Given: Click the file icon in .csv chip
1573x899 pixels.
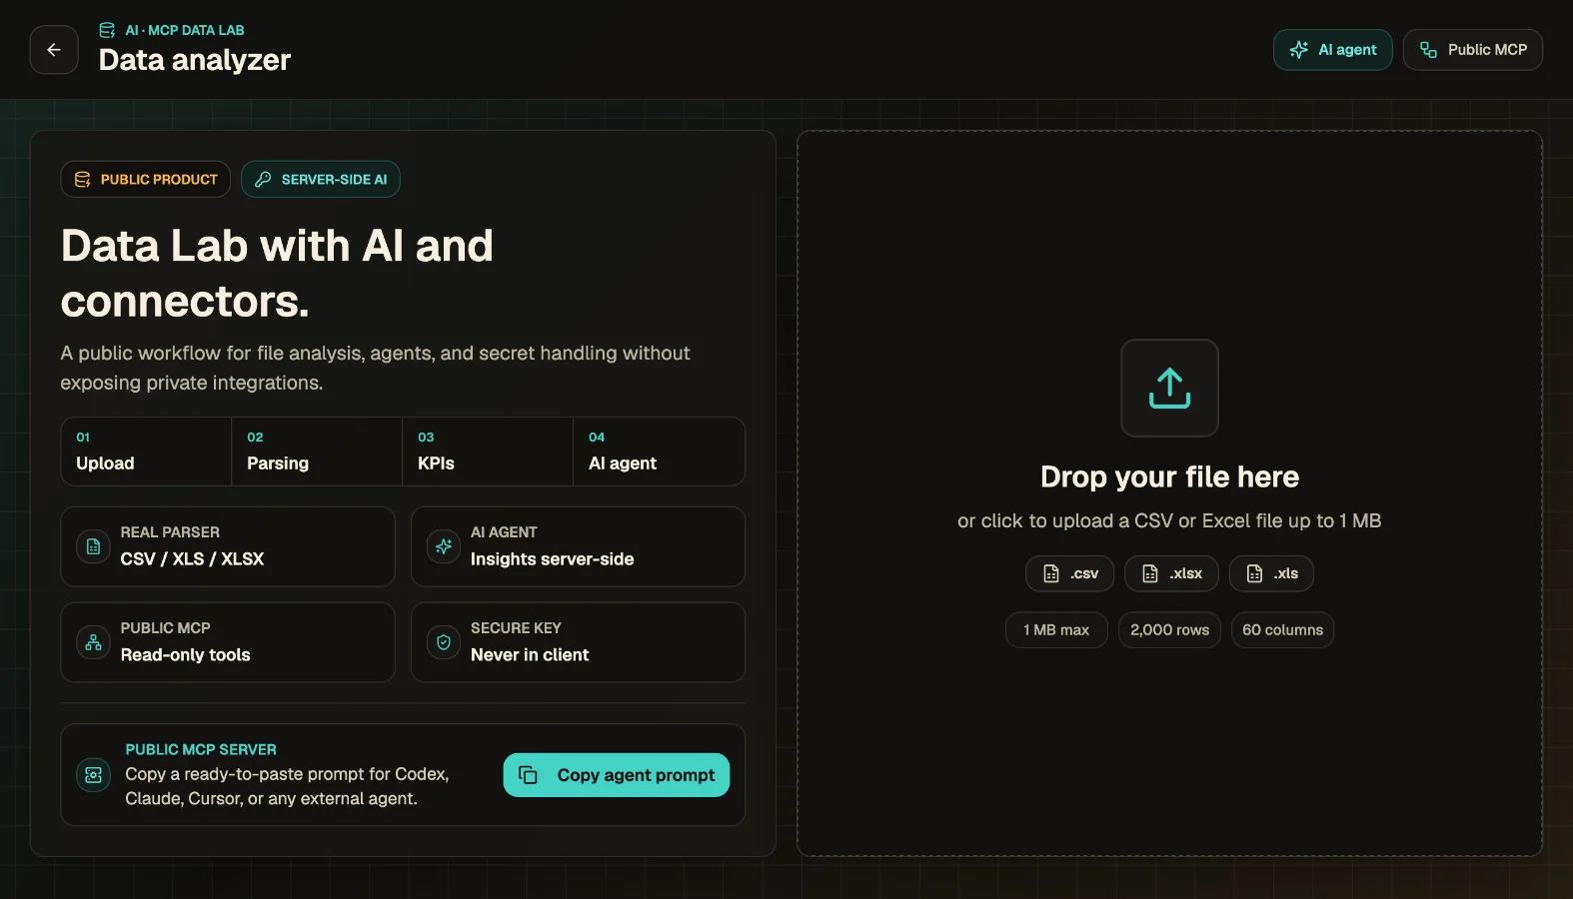Looking at the screenshot, I should [x=1051, y=573].
